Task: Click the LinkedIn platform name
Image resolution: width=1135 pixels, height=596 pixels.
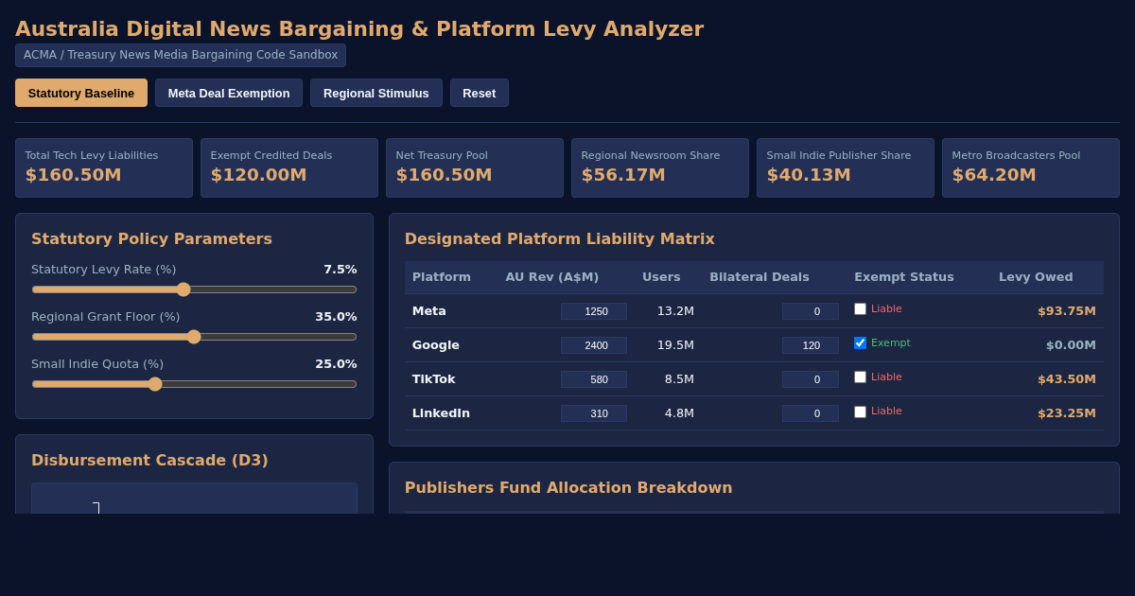Action: click(x=441, y=413)
